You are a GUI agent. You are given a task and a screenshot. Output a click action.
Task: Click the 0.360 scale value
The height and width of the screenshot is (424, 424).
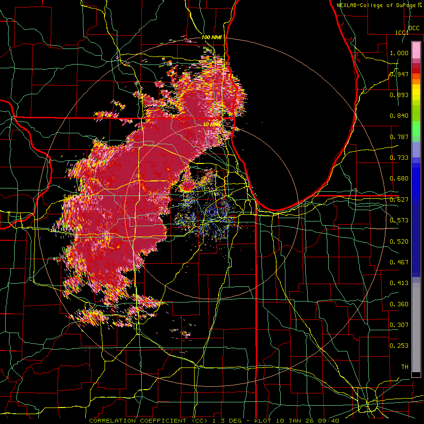(x=399, y=304)
